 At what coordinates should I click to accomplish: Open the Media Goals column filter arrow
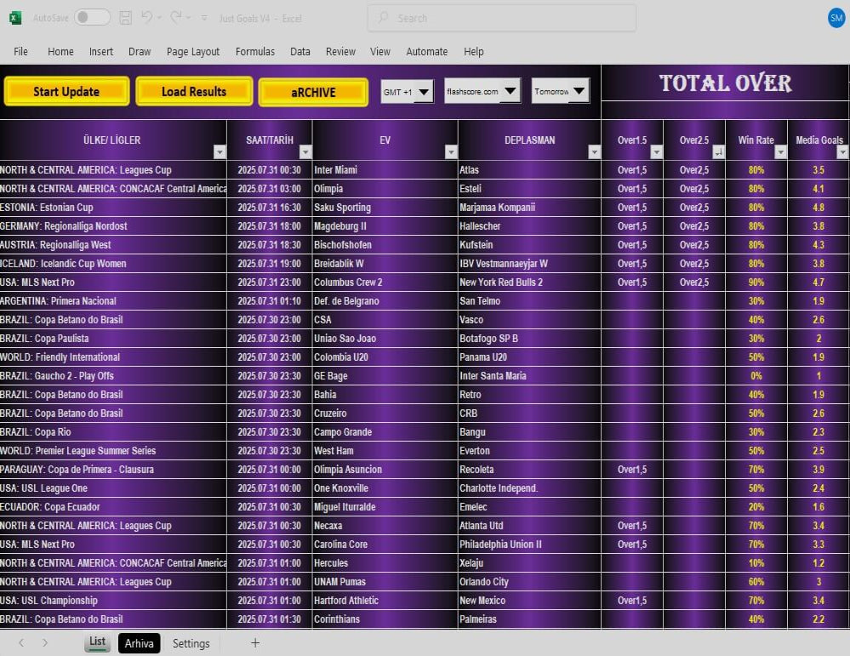click(x=843, y=151)
